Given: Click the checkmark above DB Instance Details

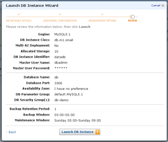Looking at the screenshot, I should [19, 14].
